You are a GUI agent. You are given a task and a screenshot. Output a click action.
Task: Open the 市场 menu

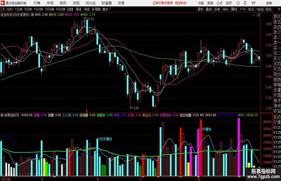pyautogui.click(x=50, y=3)
